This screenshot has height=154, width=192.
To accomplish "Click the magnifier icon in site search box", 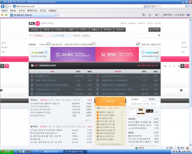I will tap(159, 35).
